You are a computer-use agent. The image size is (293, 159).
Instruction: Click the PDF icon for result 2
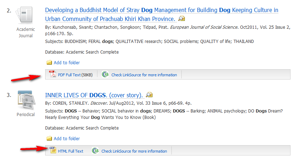click(x=53, y=74)
